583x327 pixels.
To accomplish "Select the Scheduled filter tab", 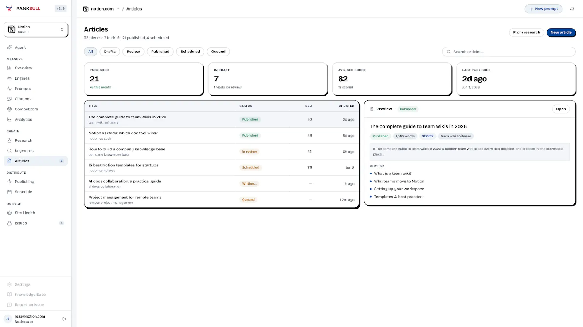I will coord(190,52).
